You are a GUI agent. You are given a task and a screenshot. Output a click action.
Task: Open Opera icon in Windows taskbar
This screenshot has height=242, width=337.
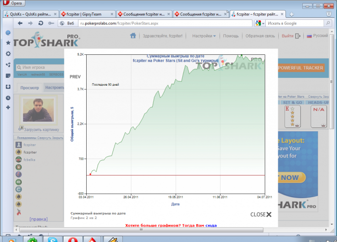(73, 239)
